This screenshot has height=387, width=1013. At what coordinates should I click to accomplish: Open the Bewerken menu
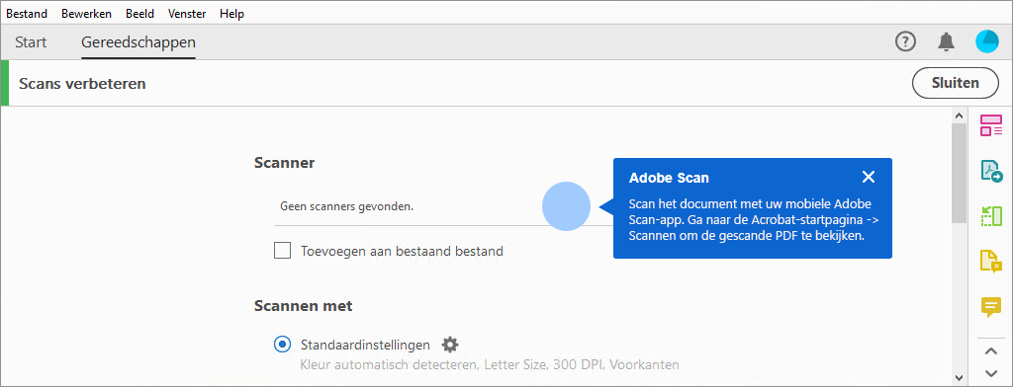(87, 14)
